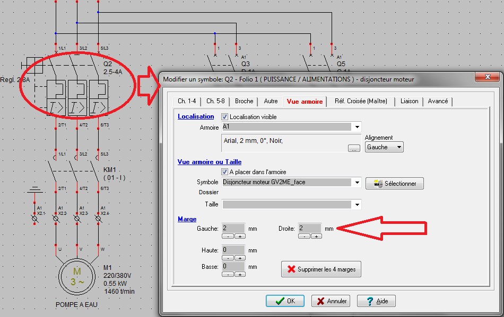Viewport: 504px width, 317px height.
Task: Expand the Taille dropdown
Action: click(x=357, y=204)
